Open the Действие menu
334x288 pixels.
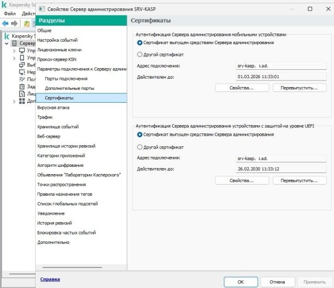[x=28, y=13]
